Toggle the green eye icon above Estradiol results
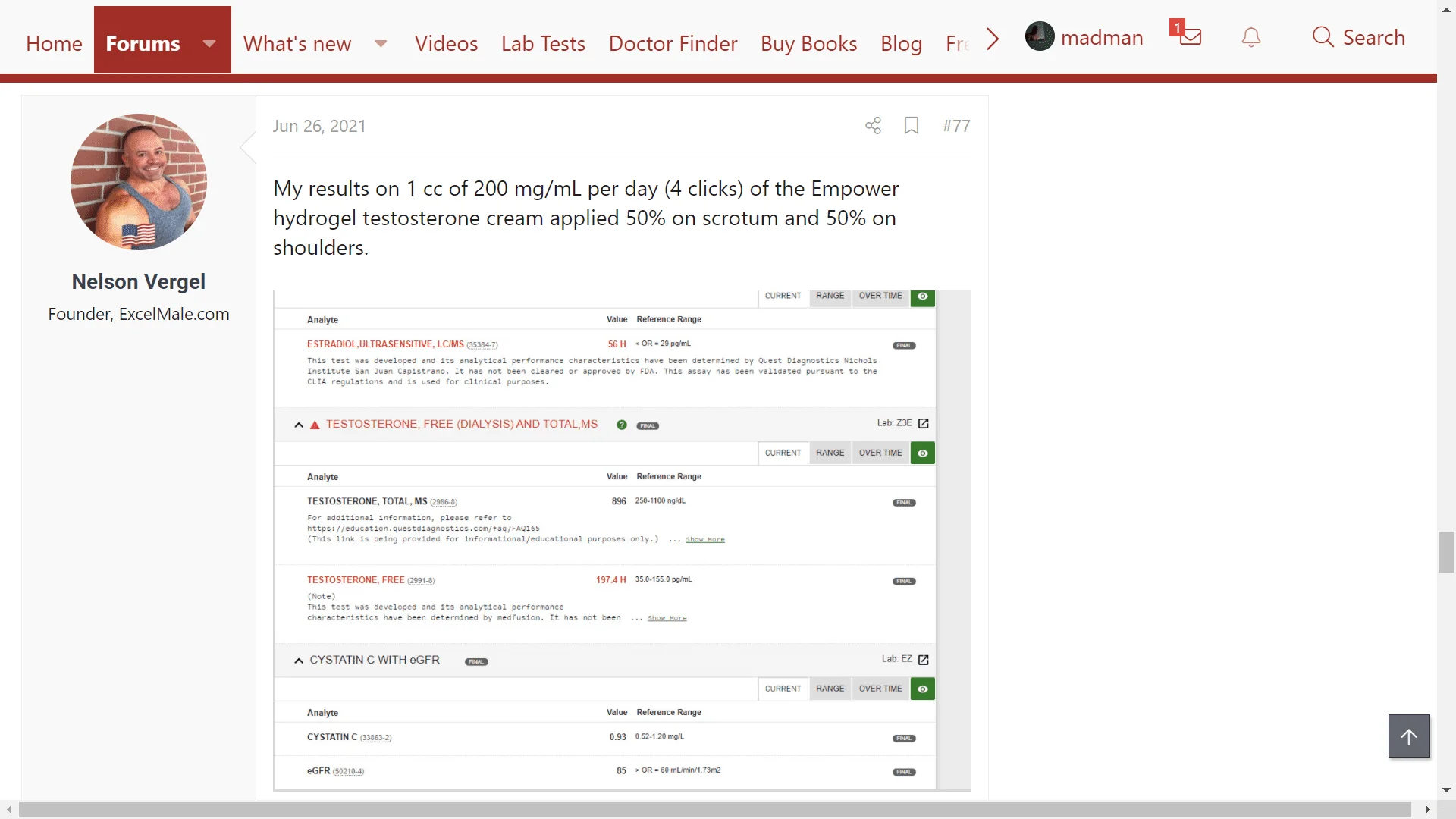 point(922,297)
